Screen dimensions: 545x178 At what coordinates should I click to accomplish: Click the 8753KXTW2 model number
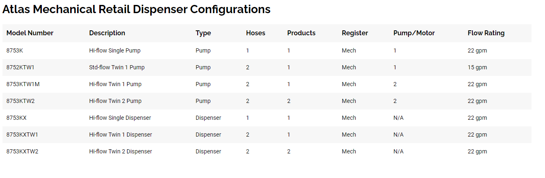click(x=22, y=151)
